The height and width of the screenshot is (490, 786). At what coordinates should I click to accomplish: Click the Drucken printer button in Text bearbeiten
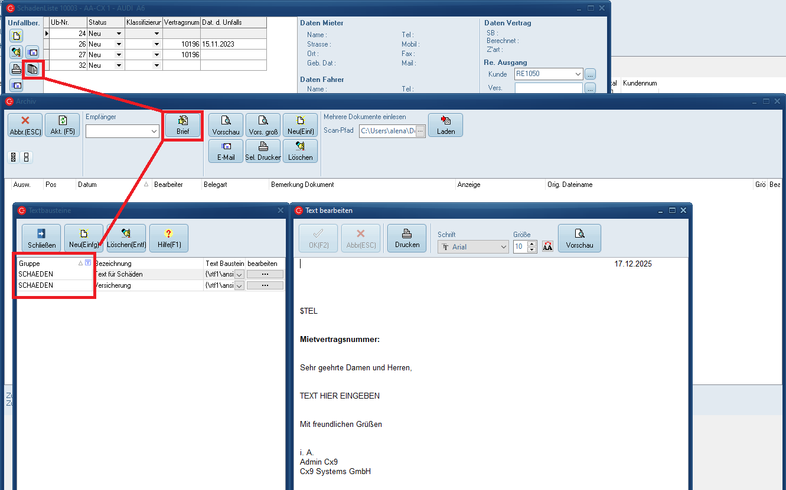407,238
